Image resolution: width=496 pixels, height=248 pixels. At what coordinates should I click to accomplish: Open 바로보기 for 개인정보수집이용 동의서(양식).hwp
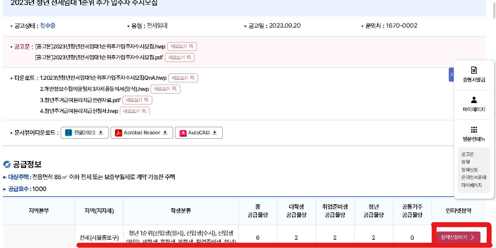165,89
